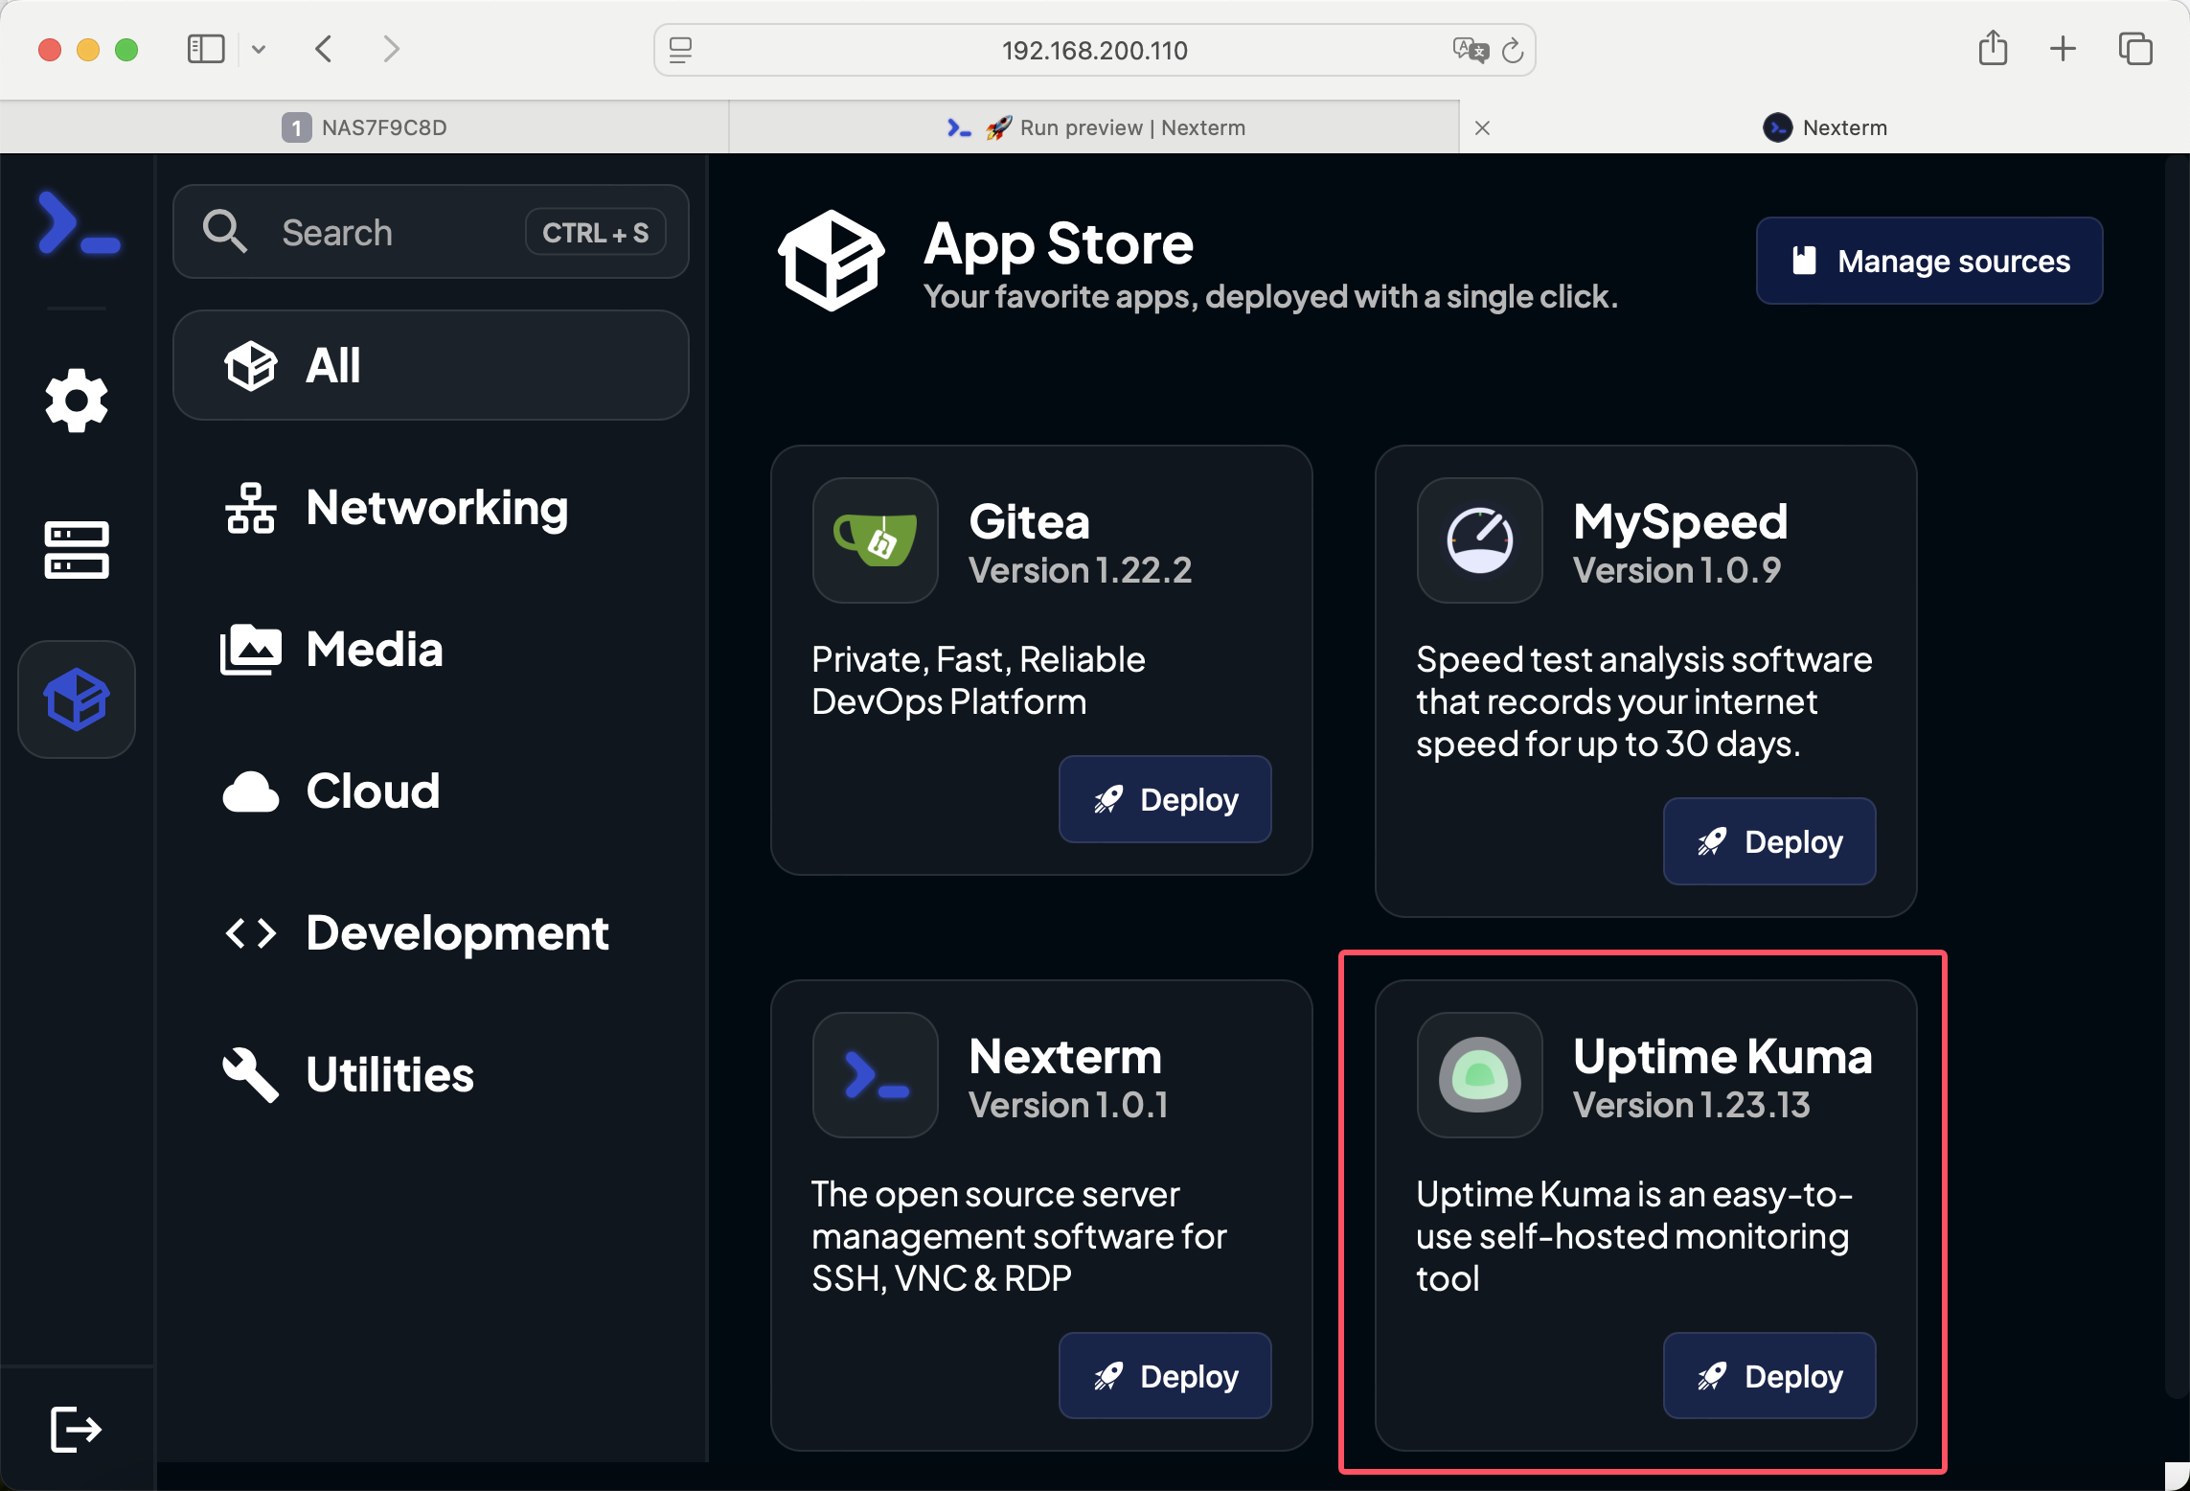
Task: Show the Safari tab overview
Action: tap(2135, 49)
